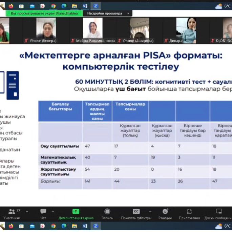Image resolution: width=232 pixels, height=232 pixels.
Task: Select the iPhone (Венера) participant video
Action: pos(46,30)
